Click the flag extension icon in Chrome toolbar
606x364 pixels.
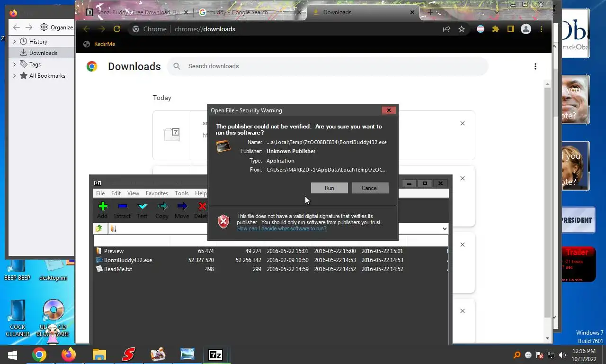pos(481,29)
